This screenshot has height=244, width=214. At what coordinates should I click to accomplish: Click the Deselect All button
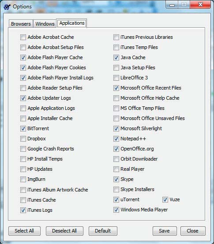[x=64, y=231]
